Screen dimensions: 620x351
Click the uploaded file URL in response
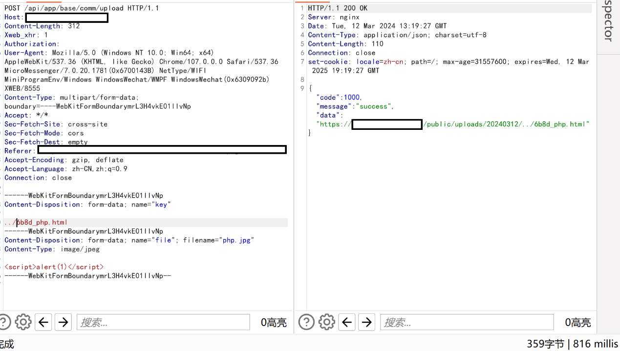[x=453, y=124]
